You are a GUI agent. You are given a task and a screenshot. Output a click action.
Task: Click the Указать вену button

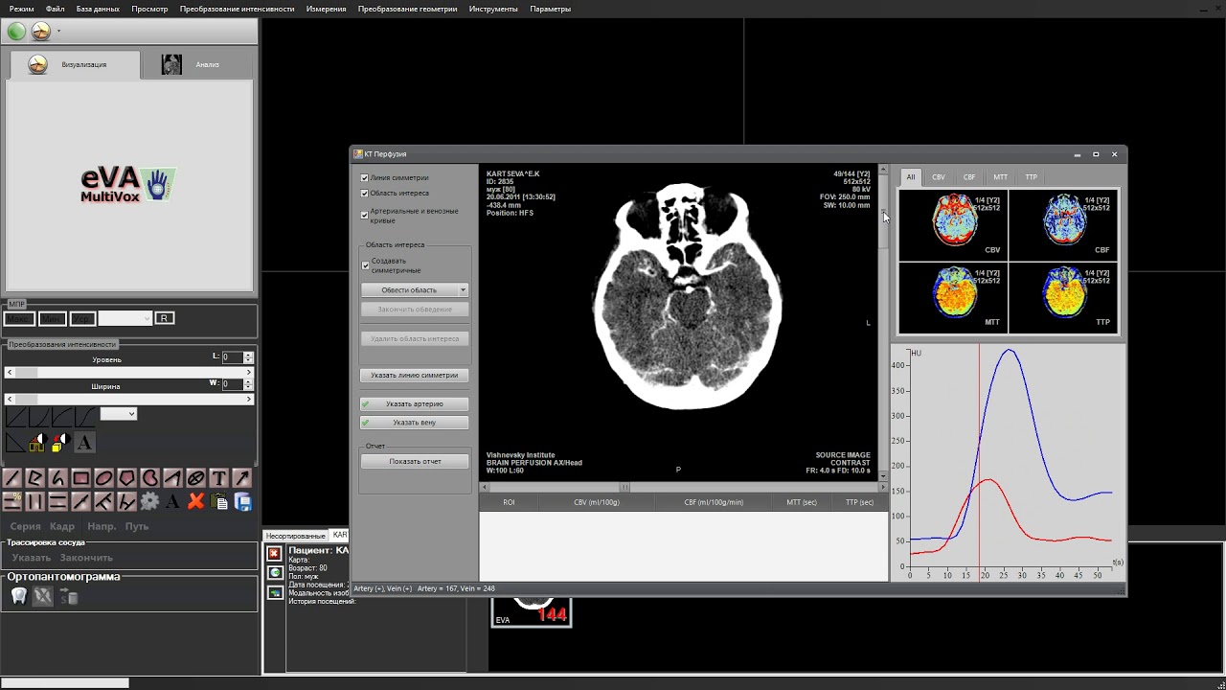(415, 422)
